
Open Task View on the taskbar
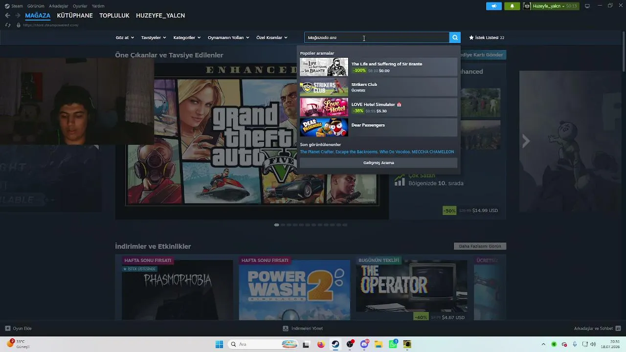pos(306,344)
